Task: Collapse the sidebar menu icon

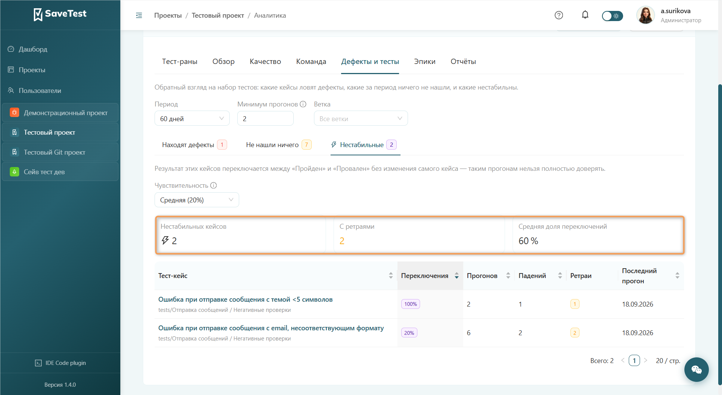Action: click(x=139, y=15)
